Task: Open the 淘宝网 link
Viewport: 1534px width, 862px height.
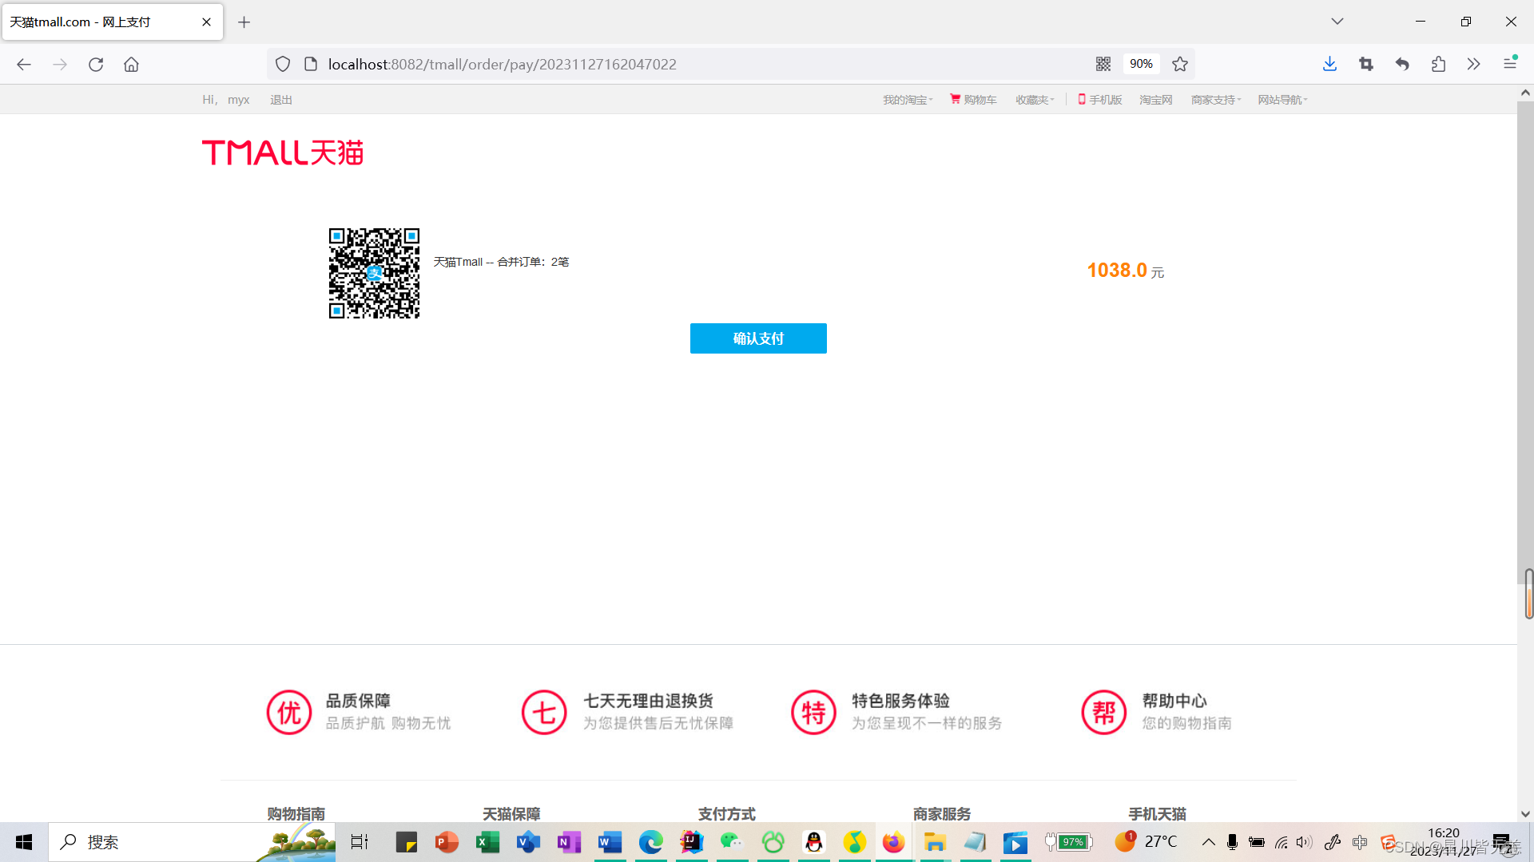Action: [1156, 100]
